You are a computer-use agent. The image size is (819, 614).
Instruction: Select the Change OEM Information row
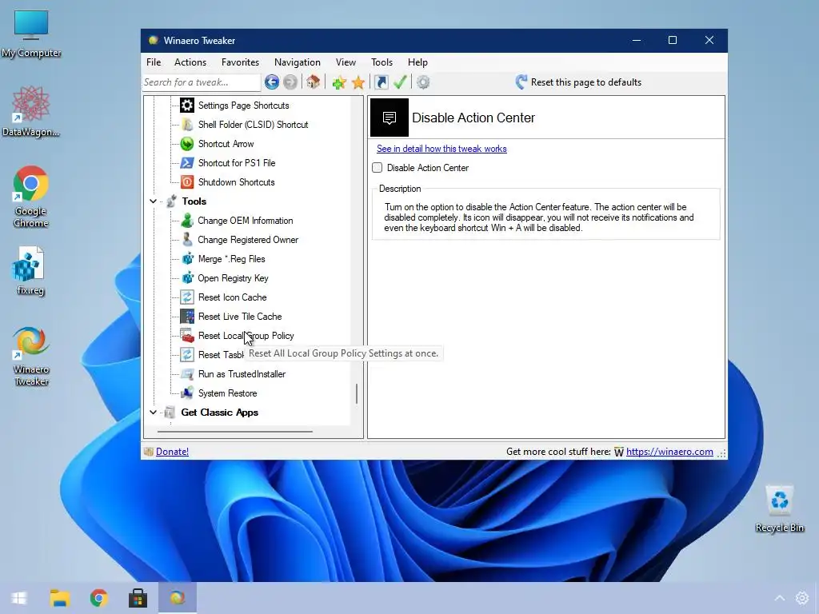tap(245, 221)
